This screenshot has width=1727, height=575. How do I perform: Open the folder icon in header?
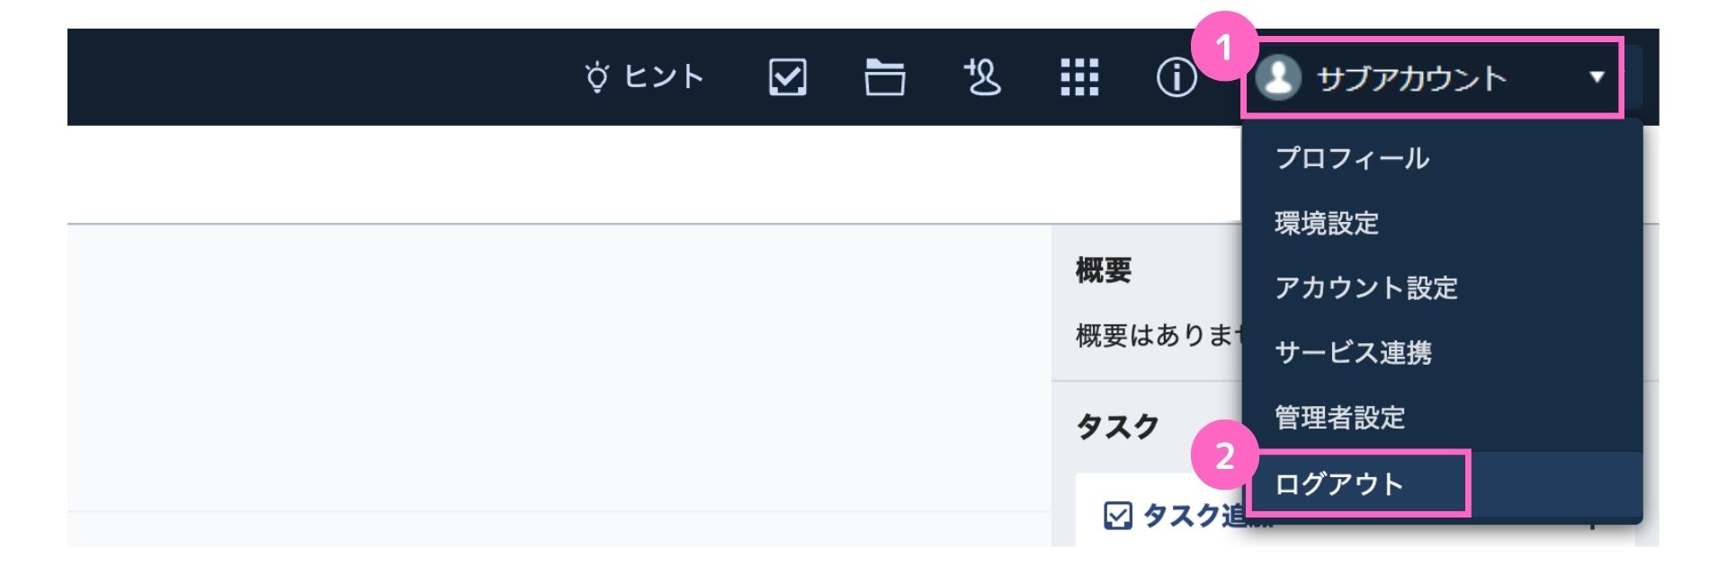point(884,77)
